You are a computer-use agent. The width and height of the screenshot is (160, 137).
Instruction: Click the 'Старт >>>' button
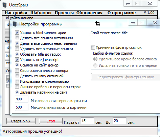(21, 121)
